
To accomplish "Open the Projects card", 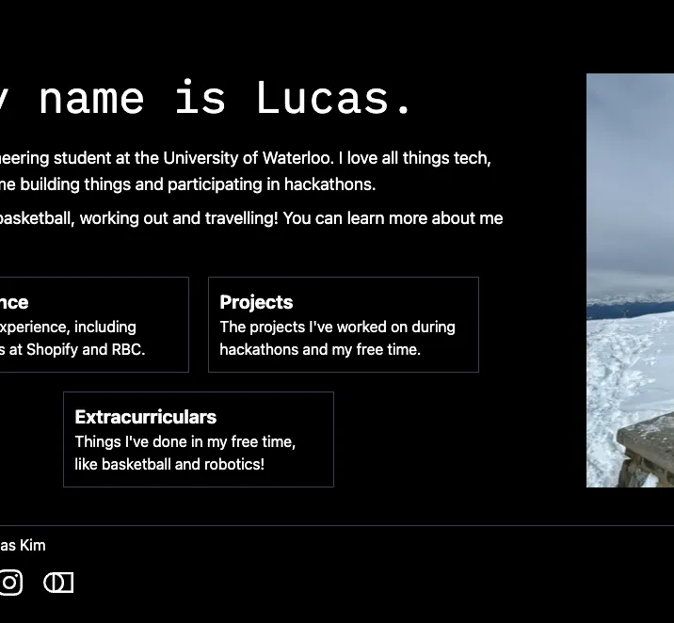I will tap(343, 324).
